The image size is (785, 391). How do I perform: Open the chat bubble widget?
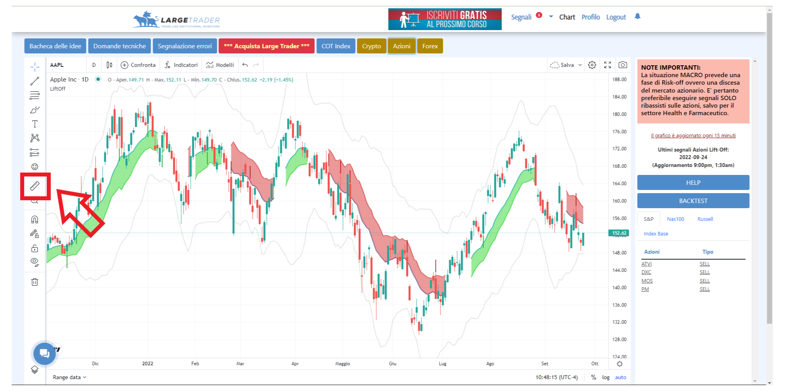[44, 353]
